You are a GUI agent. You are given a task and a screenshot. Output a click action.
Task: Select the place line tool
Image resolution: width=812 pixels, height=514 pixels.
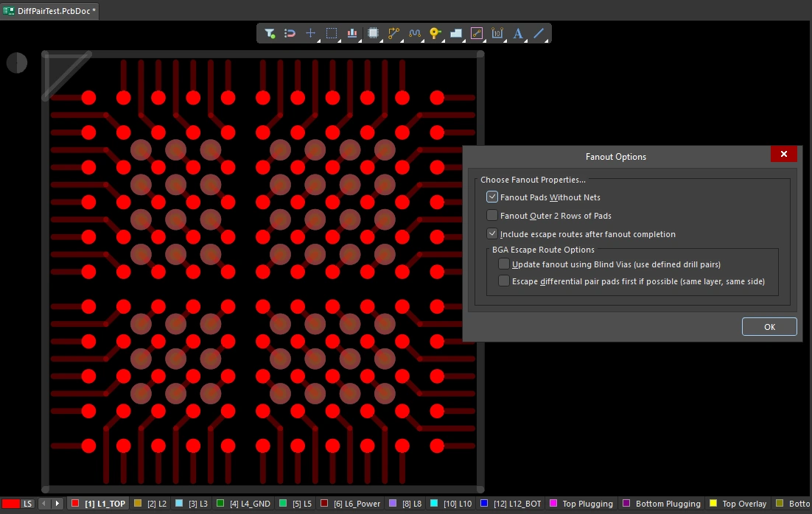click(539, 33)
